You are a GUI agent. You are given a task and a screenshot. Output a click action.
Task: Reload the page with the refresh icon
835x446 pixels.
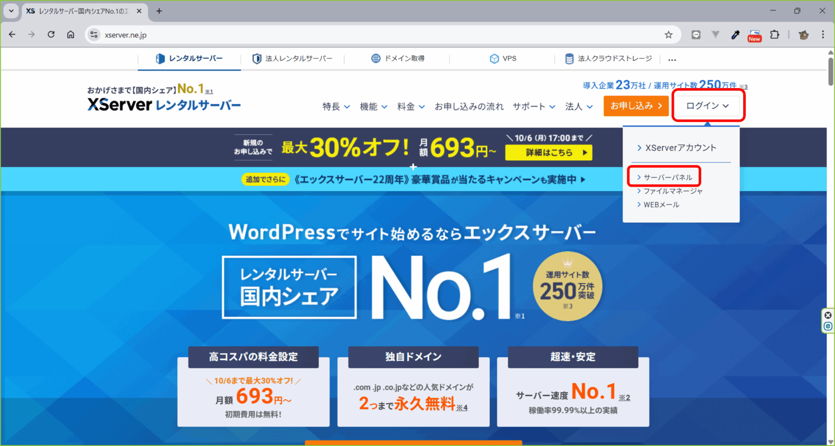click(x=51, y=34)
